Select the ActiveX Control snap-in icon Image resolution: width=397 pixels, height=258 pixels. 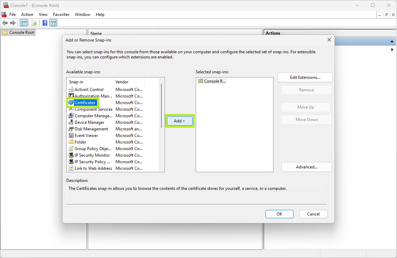pyautogui.click(x=71, y=89)
